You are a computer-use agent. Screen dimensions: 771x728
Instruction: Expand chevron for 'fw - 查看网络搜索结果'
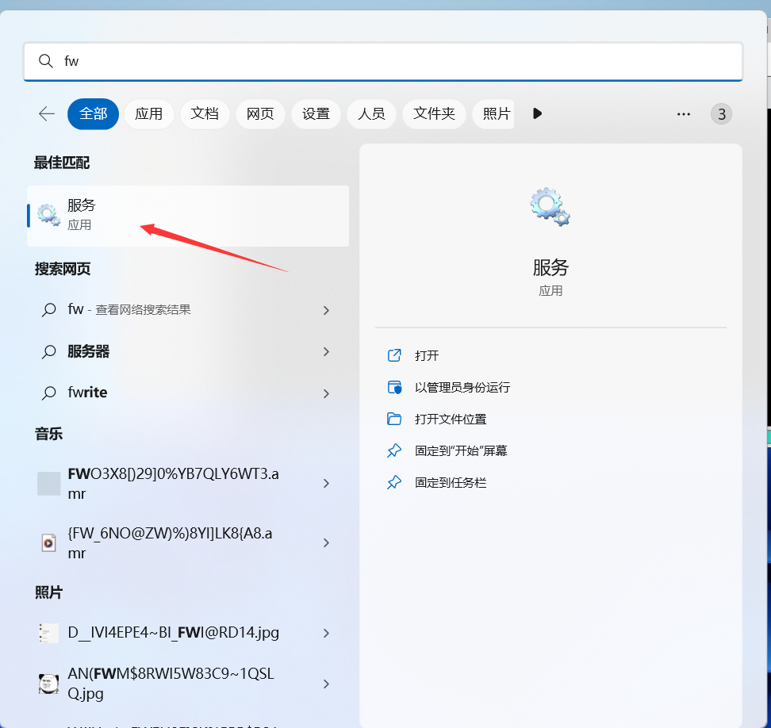[x=326, y=310]
